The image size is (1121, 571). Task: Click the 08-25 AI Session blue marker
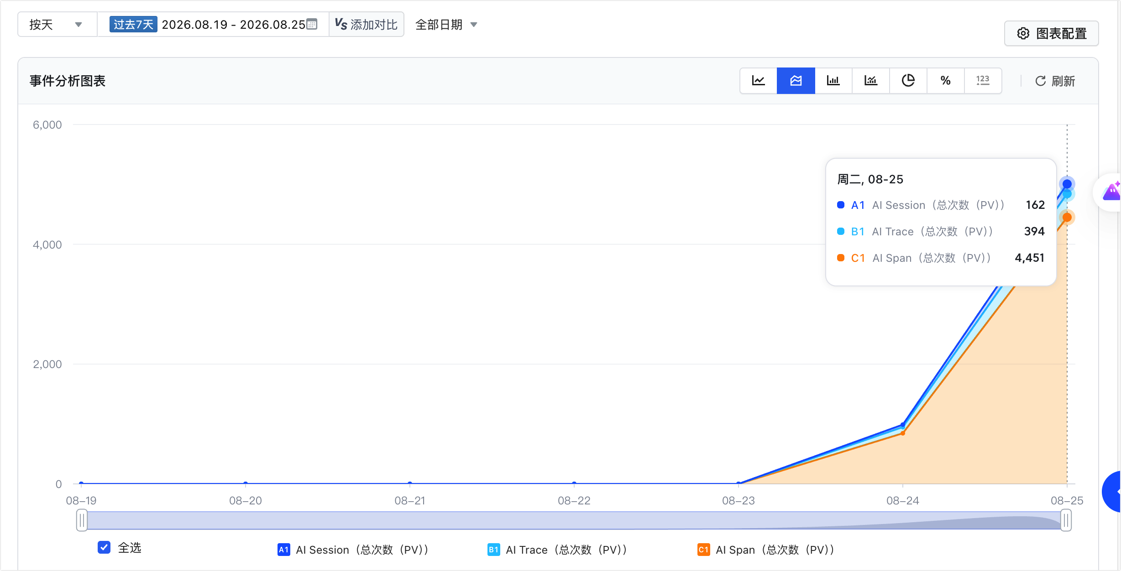pyautogui.click(x=1067, y=184)
